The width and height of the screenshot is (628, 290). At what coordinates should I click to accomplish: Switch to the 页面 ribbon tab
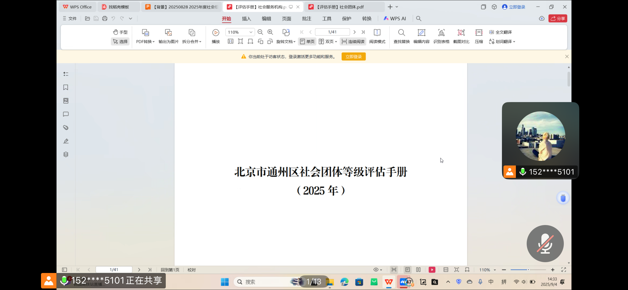[x=286, y=19]
